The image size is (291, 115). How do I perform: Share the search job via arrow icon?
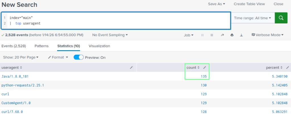point(222,35)
